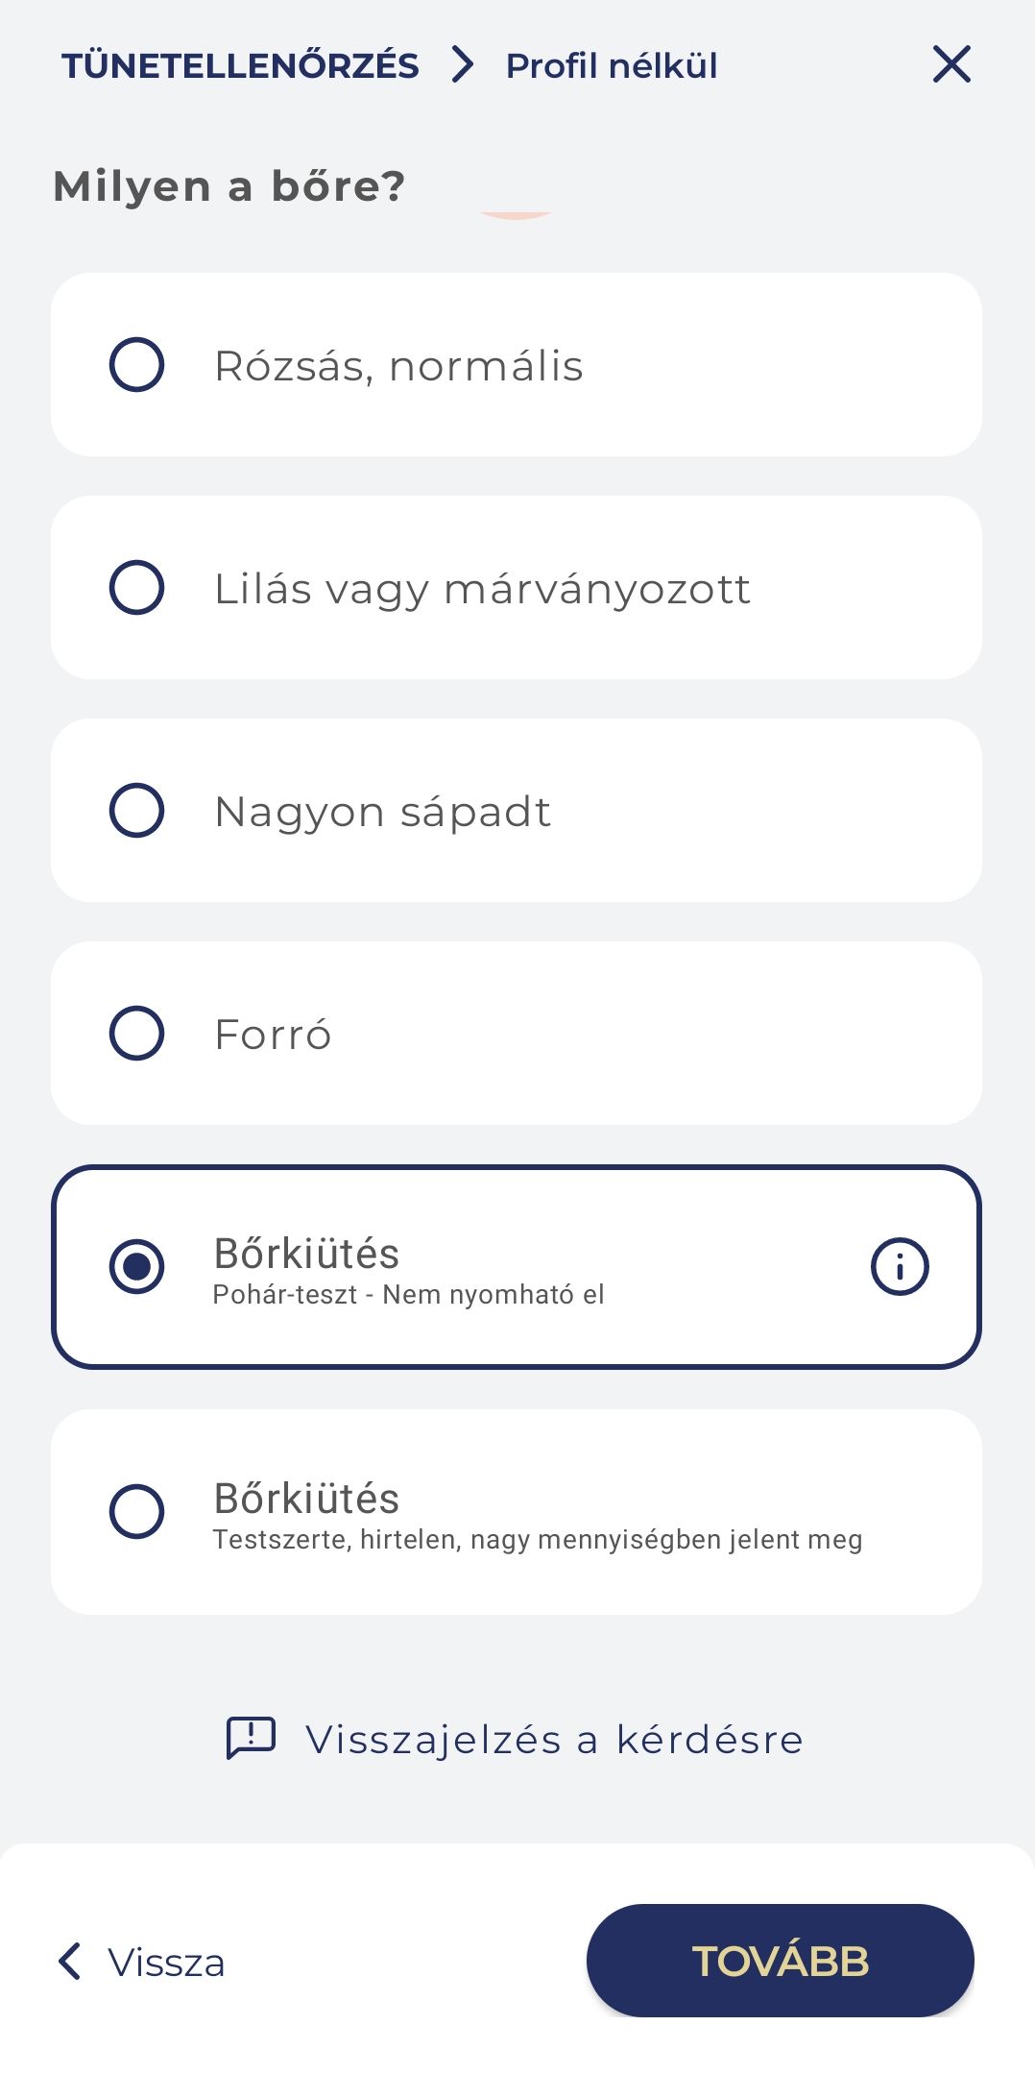Click the TÜNETELLENŐRZÉS breadcrumb item
1035x2074 pixels.
240,65
